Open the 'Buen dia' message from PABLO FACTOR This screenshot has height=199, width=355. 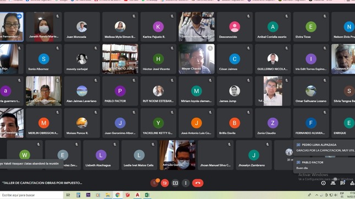tap(324, 165)
